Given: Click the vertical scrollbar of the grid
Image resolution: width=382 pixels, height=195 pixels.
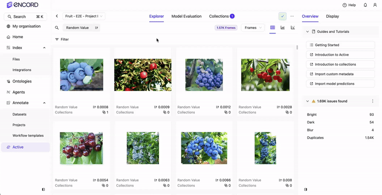Looking at the screenshot, I should pos(297,47).
